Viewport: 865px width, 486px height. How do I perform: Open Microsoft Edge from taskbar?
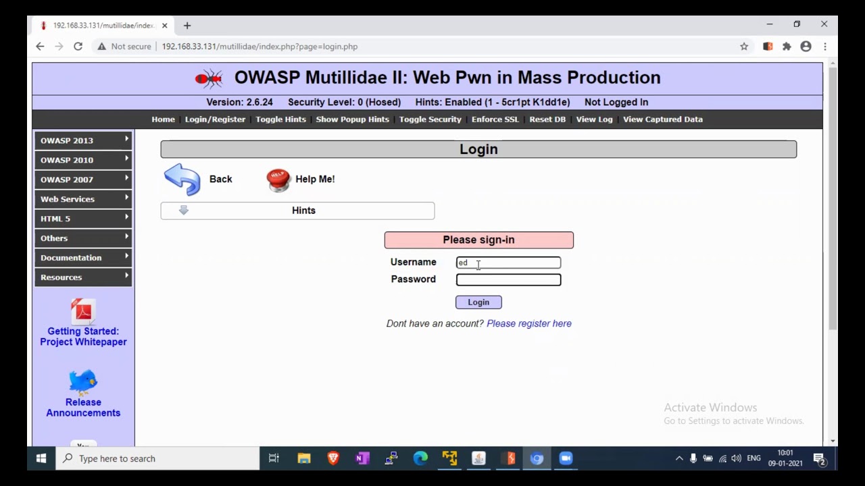tap(420, 458)
